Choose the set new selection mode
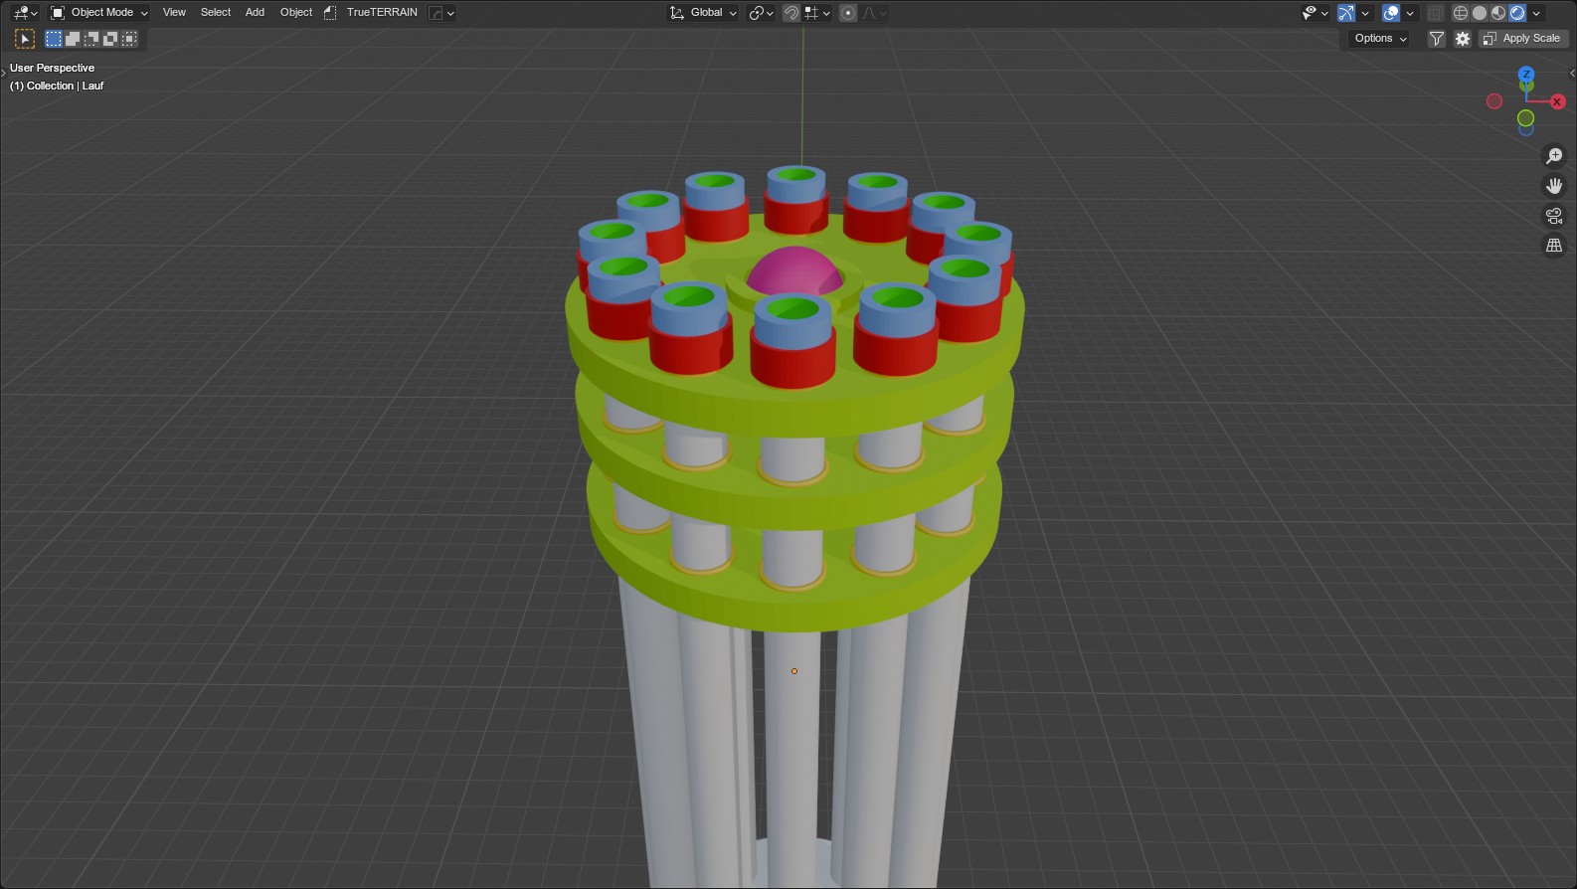This screenshot has width=1577, height=889. 54,39
